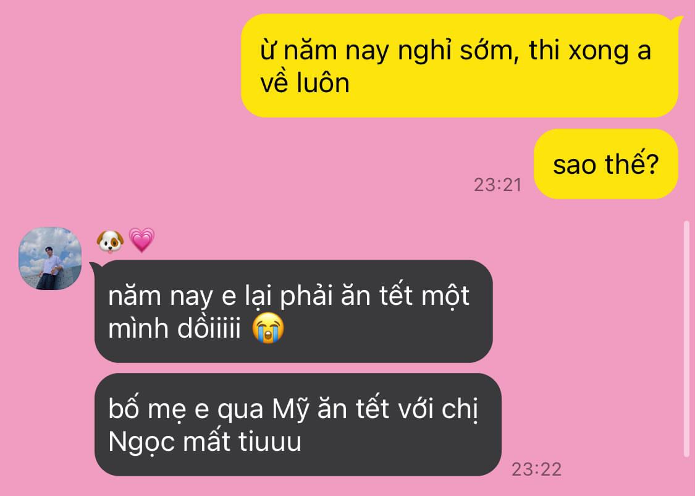Click the 23:21 timestamp
695x496 pixels.
point(497,185)
